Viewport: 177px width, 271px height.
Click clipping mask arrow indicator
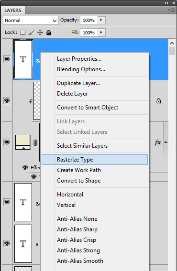click(x=31, y=101)
